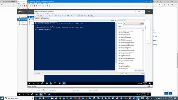The width and height of the screenshot is (178, 100).
Task: Click the Name input field in Commands pane
Action: 133,26
